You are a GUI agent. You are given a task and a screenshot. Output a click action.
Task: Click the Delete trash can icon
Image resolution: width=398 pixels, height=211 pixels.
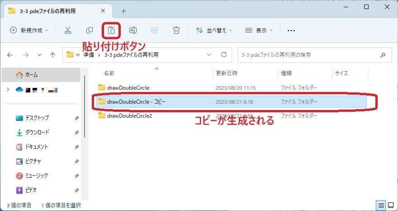click(x=176, y=30)
